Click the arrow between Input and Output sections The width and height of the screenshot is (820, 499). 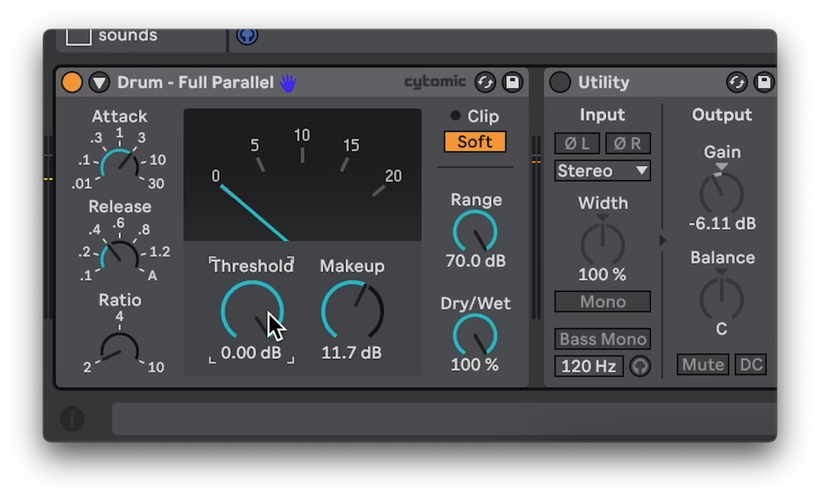click(663, 240)
